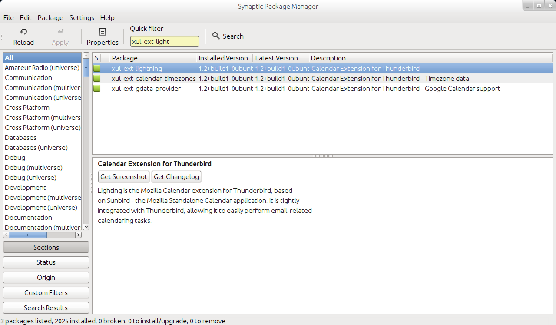Select the Databases section

[43, 138]
